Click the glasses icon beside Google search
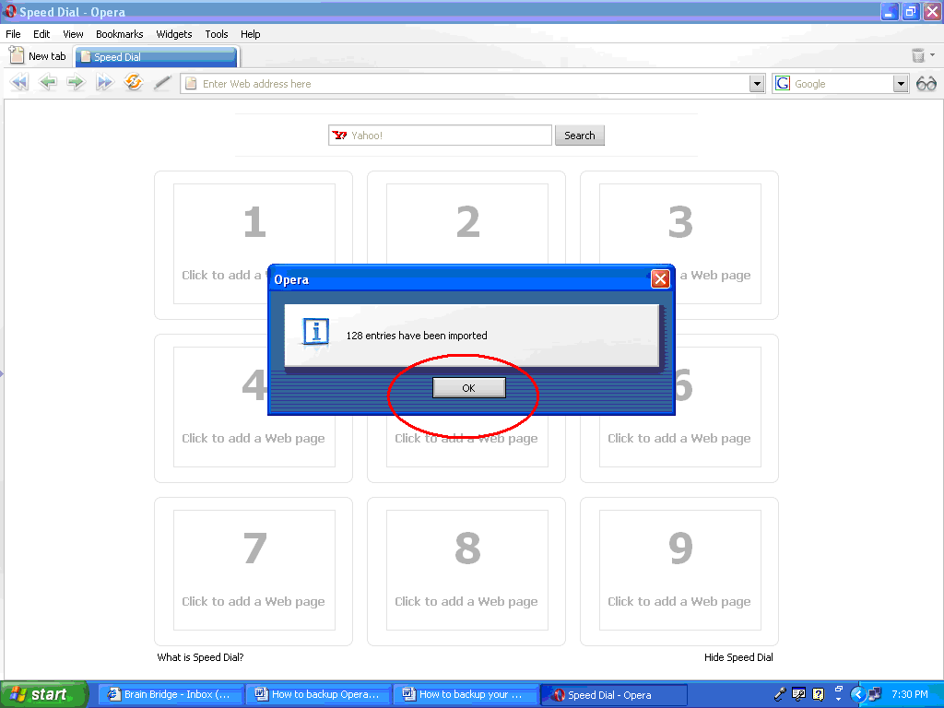This screenshot has height=708, width=944. [x=926, y=84]
